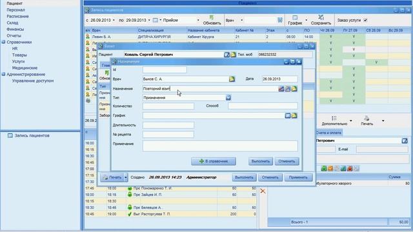The image size is (413, 232).
Task: Open the folder icon at end of Назначения field
Action: [x=294, y=89]
